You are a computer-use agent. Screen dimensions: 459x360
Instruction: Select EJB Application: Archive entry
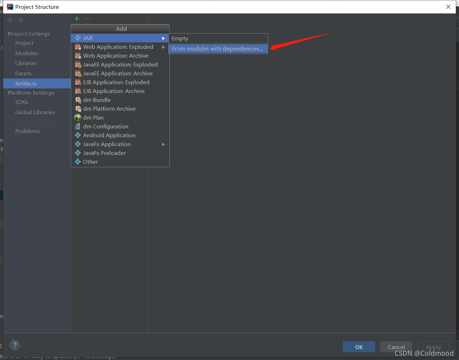120,91
